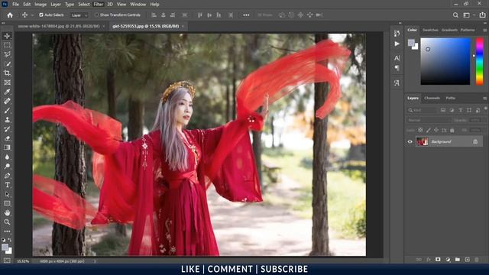489x275 pixels.
Task: Reset default foreground and background colors
Action: tap(3, 240)
